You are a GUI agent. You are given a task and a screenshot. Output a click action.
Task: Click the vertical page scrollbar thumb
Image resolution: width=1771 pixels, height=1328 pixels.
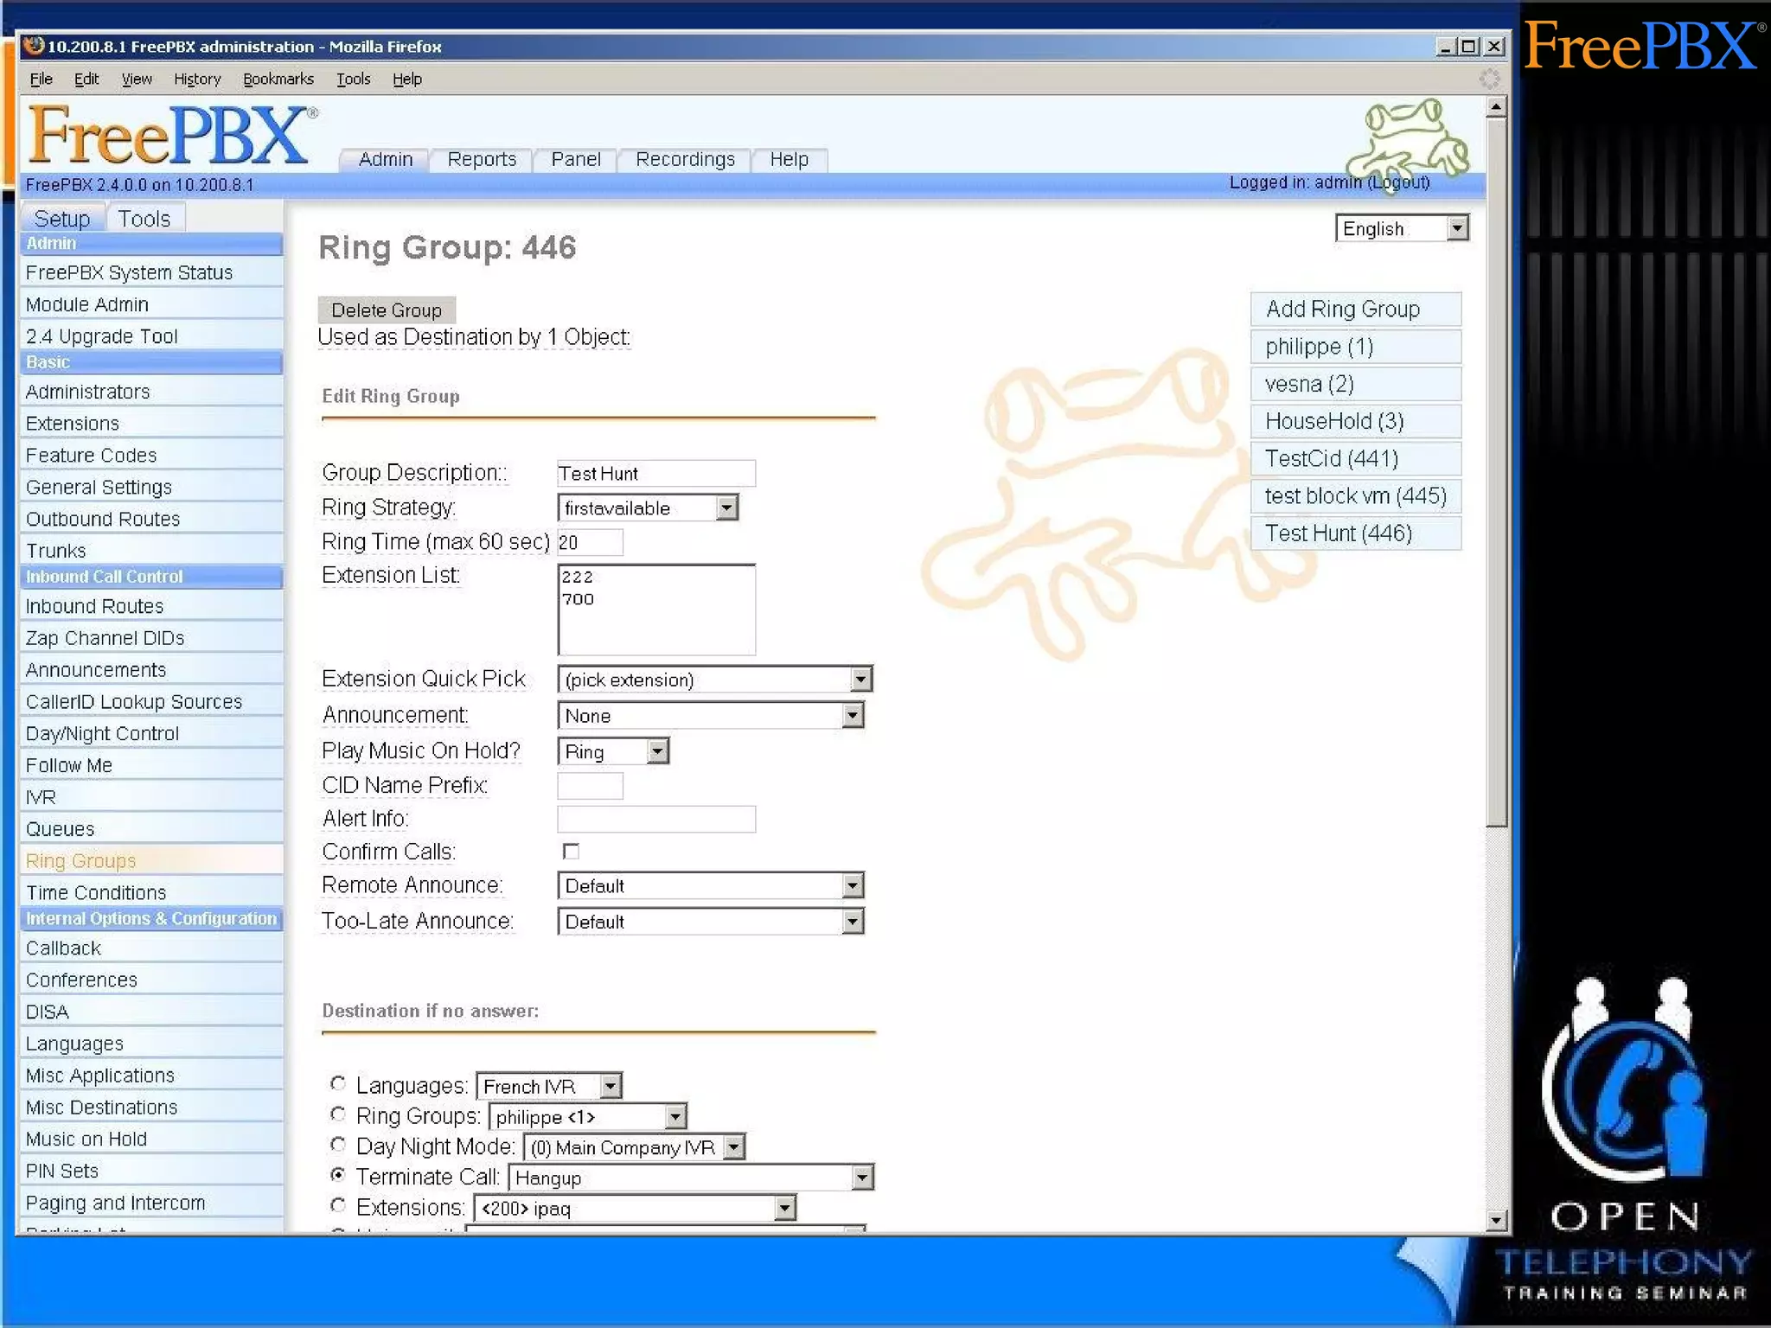coord(1496,471)
